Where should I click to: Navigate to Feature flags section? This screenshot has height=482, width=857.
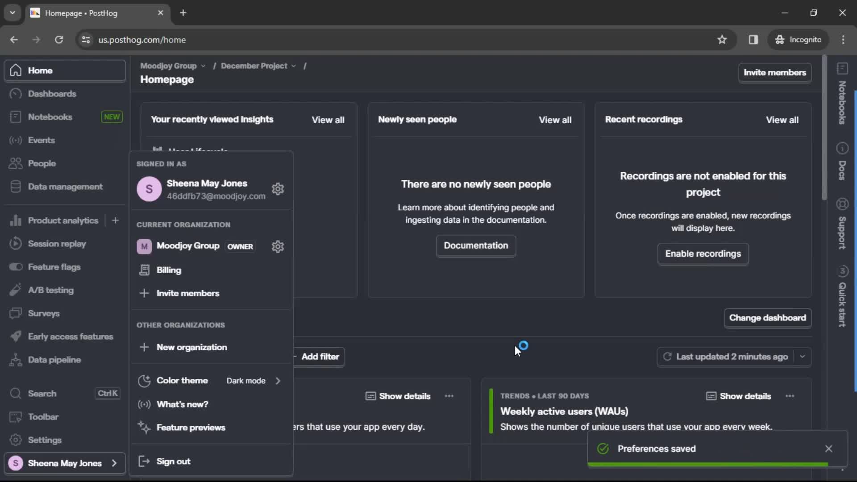coord(54,266)
